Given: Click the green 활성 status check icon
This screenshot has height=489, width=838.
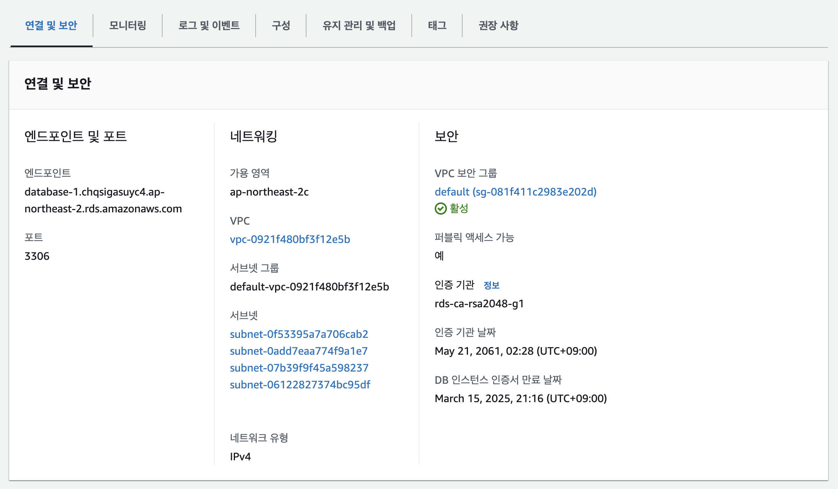Looking at the screenshot, I should pos(440,209).
